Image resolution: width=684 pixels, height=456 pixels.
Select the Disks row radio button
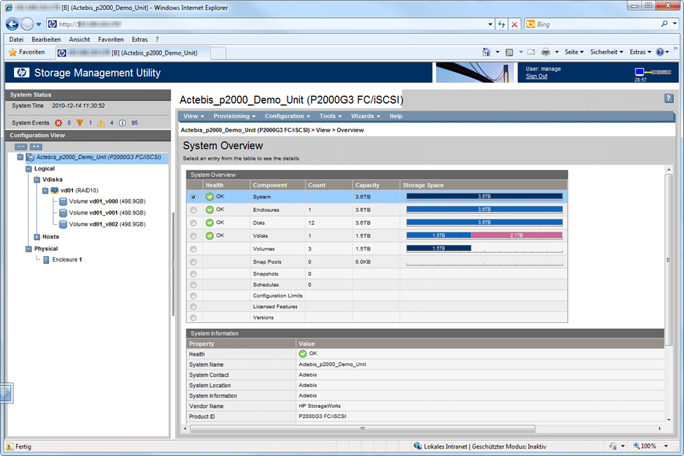tap(193, 223)
